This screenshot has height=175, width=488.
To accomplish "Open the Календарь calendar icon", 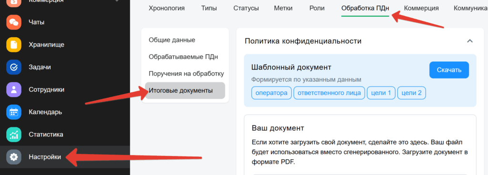I will 14,112.
